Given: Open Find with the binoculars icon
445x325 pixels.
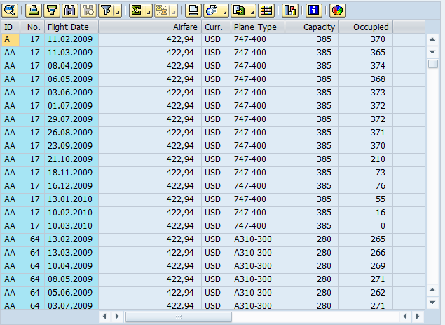Looking at the screenshot, I should [69, 11].
